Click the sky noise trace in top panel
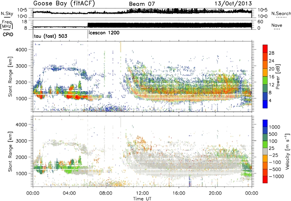The width and height of the screenshot is (291, 201). [x=142, y=12]
